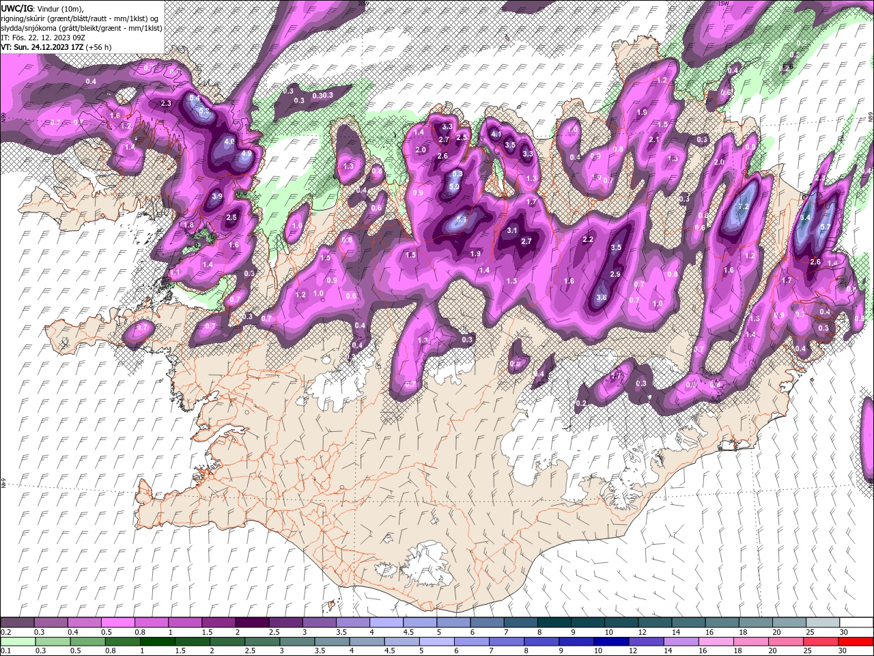This screenshot has height=656, width=874.
Task: Click the 3.1 precipitation value on the map
Action: (x=512, y=230)
